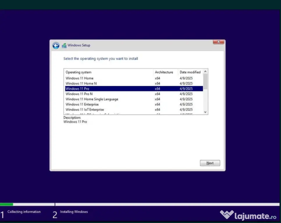Click the scroll up arrow in list
Screen dimensions: 281x223
205,71
